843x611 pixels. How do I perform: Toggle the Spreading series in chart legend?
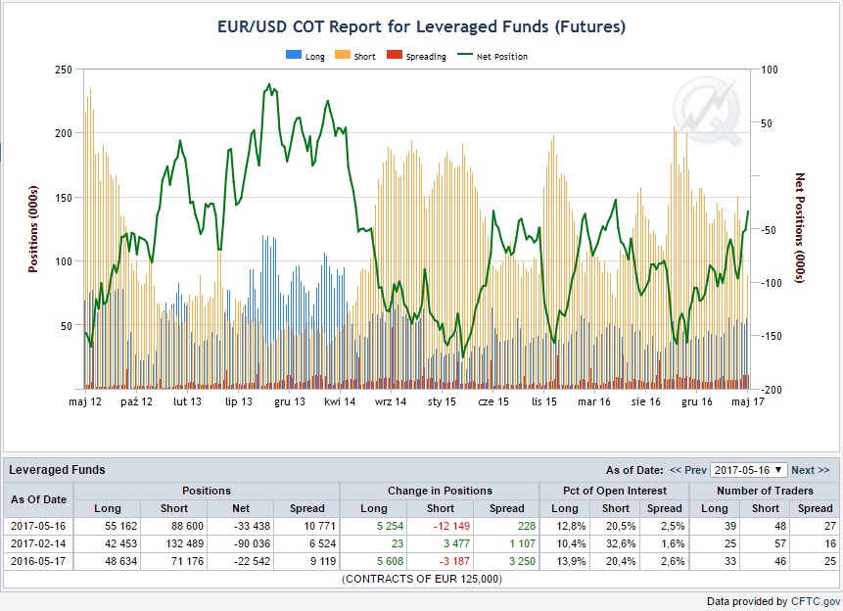pyautogui.click(x=417, y=57)
